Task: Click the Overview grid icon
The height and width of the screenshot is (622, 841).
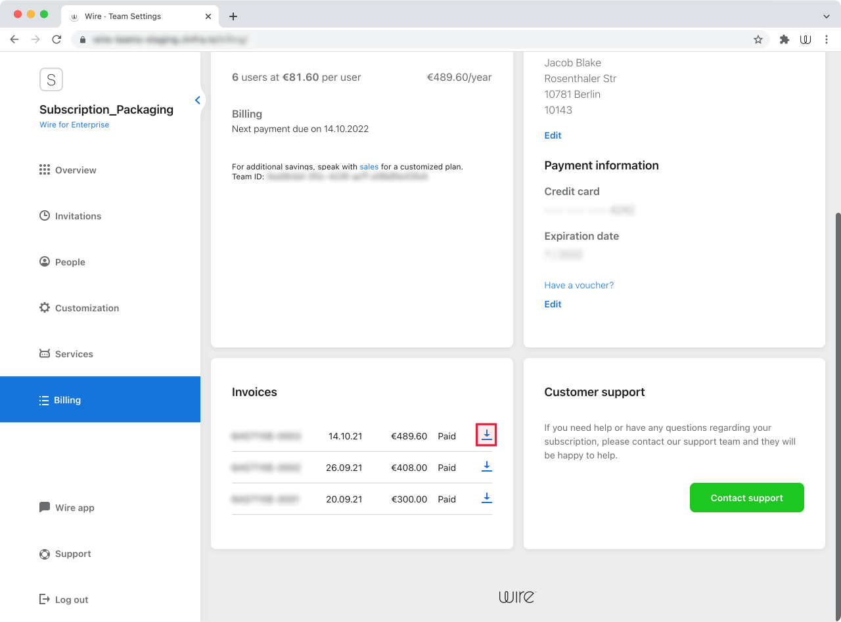Action: 45,169
